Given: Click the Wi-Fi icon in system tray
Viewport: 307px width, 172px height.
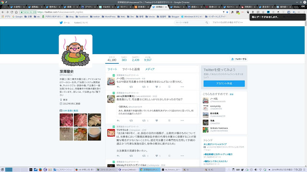Looking at the screenshot, I should pyautogui.click(x=260, y=170).
